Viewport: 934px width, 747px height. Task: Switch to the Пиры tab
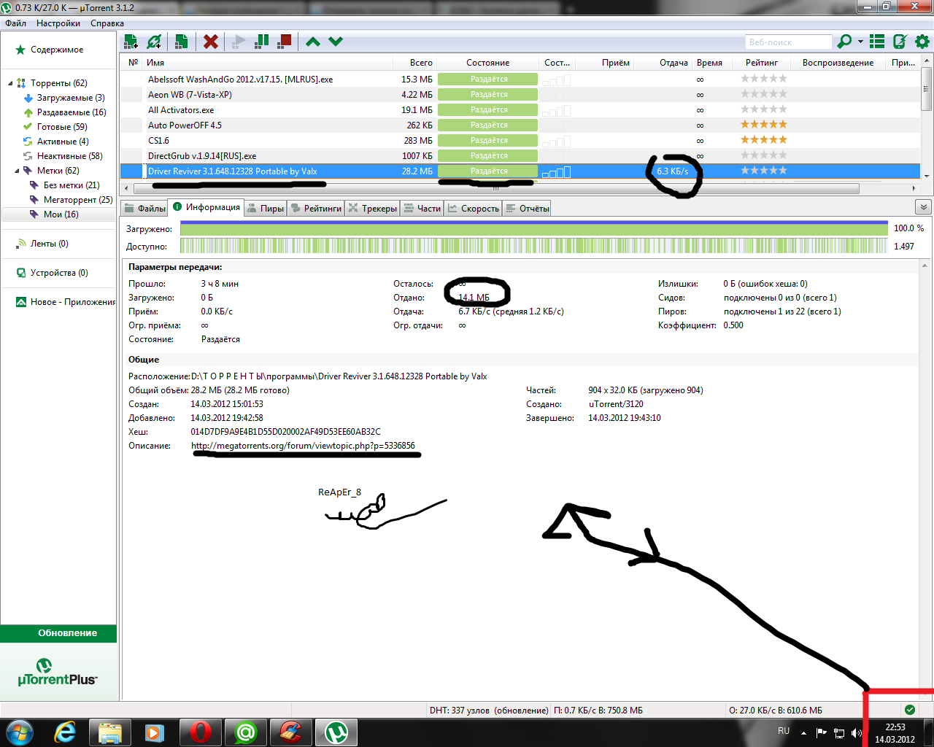266,209
